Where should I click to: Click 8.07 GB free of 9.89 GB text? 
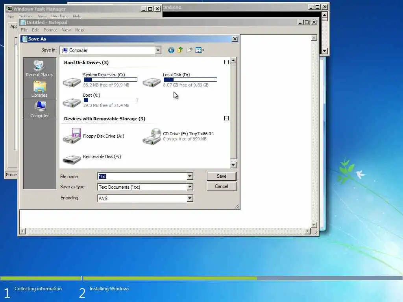pos(186,85)
